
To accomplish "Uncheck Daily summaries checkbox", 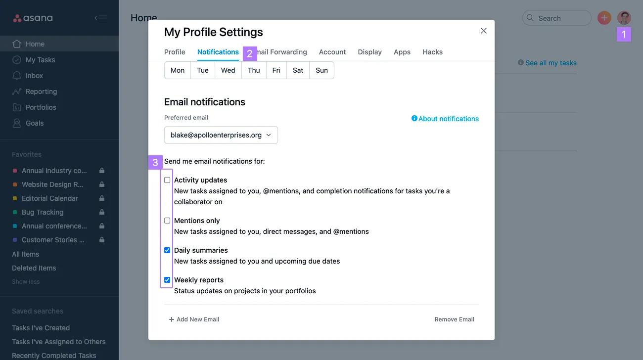I will coord(167,250).
